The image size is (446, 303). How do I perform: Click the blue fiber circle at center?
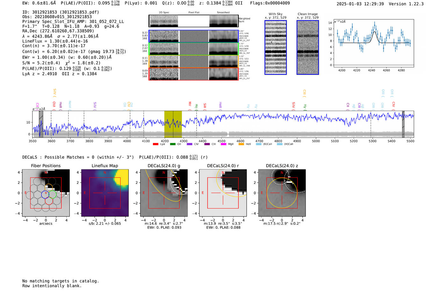coord(45,194)
